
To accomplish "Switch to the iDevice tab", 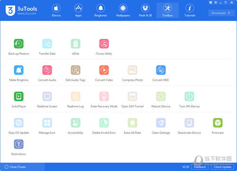I will coord(56,10).
